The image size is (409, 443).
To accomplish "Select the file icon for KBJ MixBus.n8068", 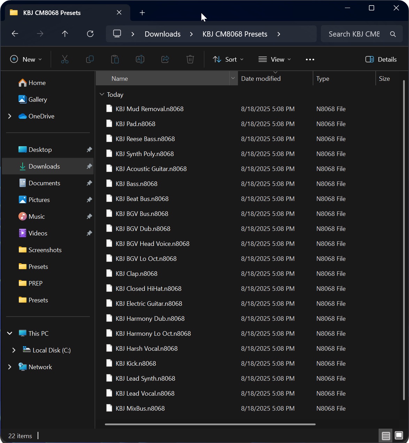I will [x=109, y=408].
